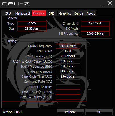Select the DRAM Frequency value box
Screen dimensions: 115x116
tap(68, 46)
